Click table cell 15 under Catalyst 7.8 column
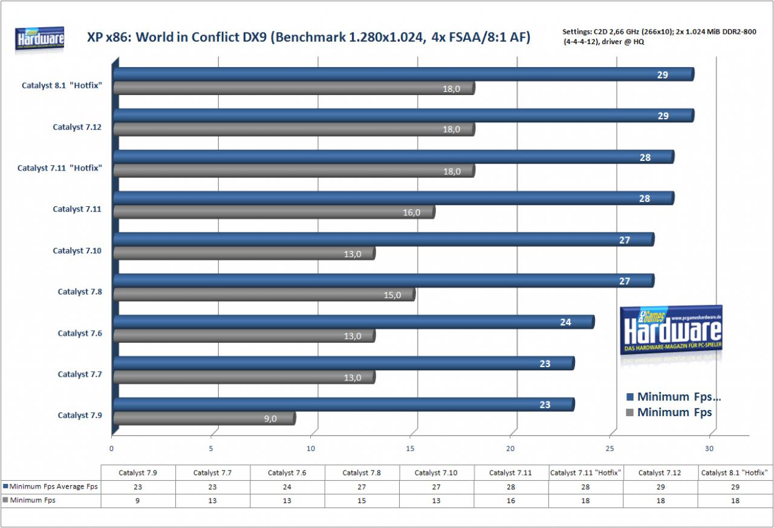Screen dimensions: 774x528 [x=362, y=501]
